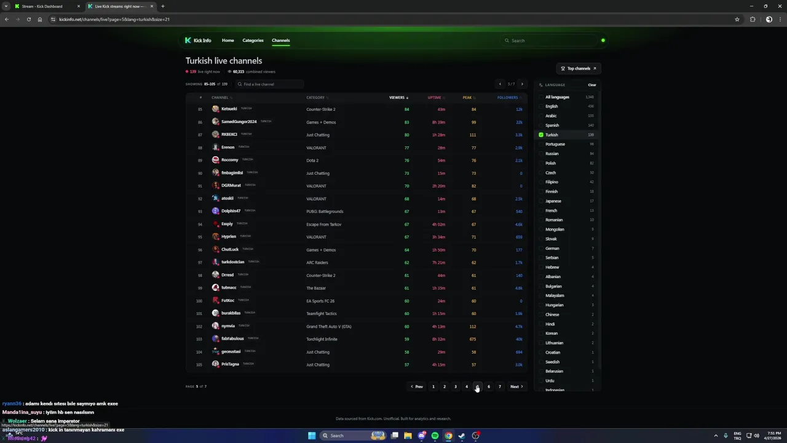This screenshot has width=787, height=443.
Task: Click the Roccomy channel avatar
Action: [x=215, y=160]
